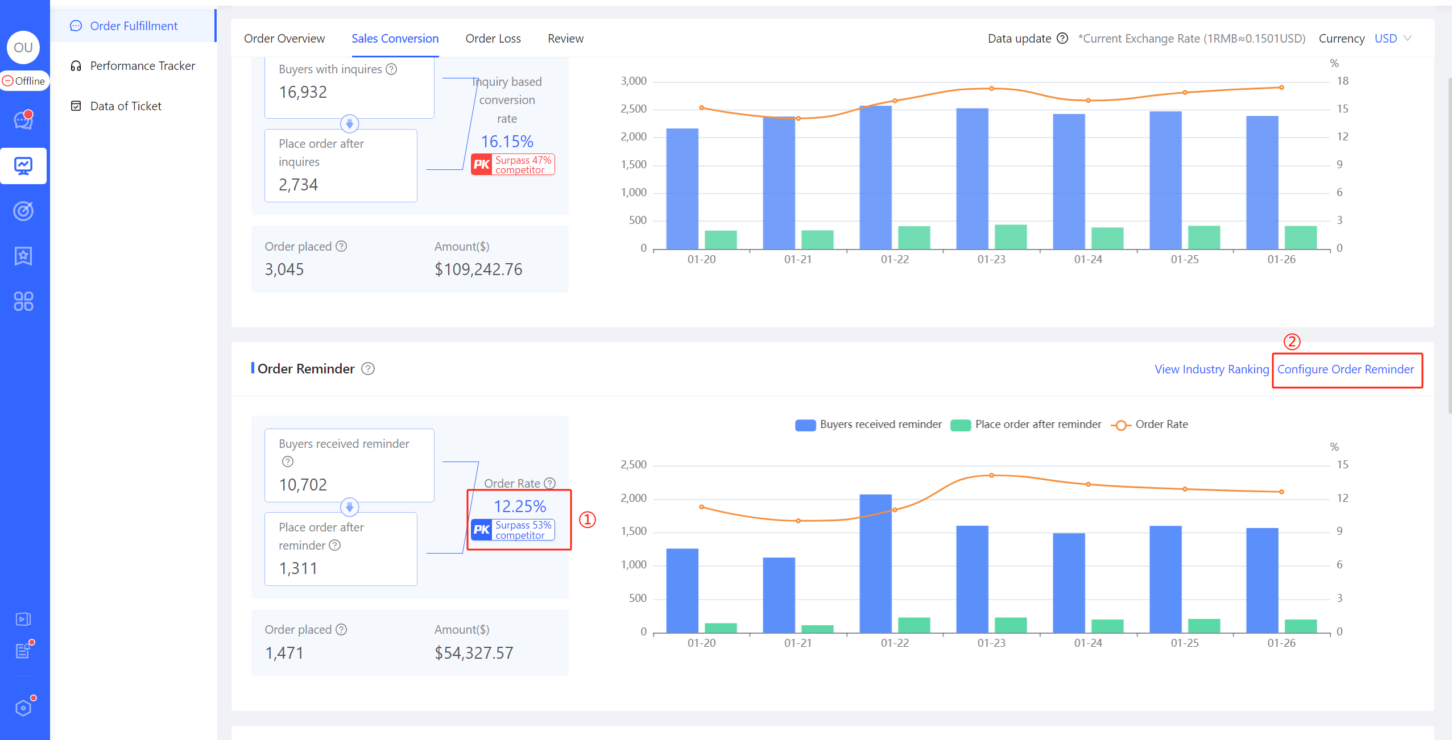Click the Data update help icon
Viewport: 1452px width, 740px height.
(x=1062, y=38)
